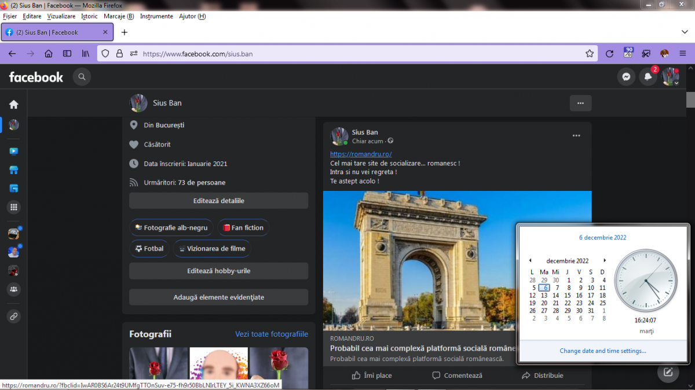
Task: Click Editează detaliile button
Action: pos(218,201)
